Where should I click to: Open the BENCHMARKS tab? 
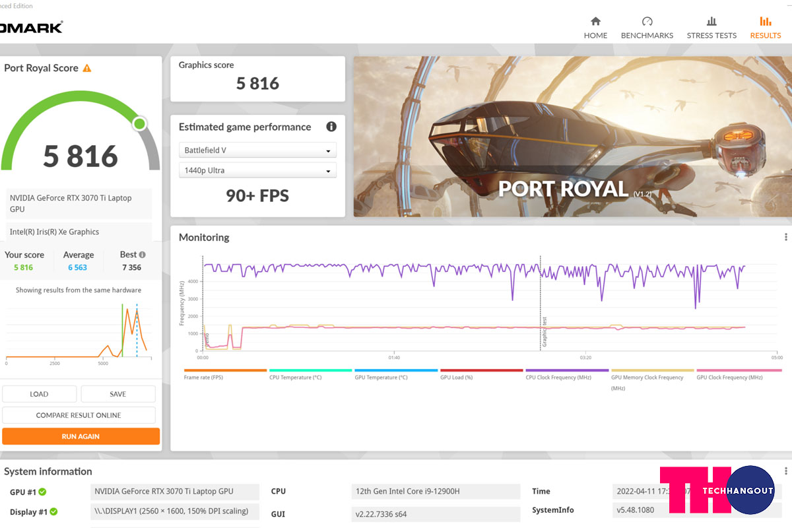[647, 28]
